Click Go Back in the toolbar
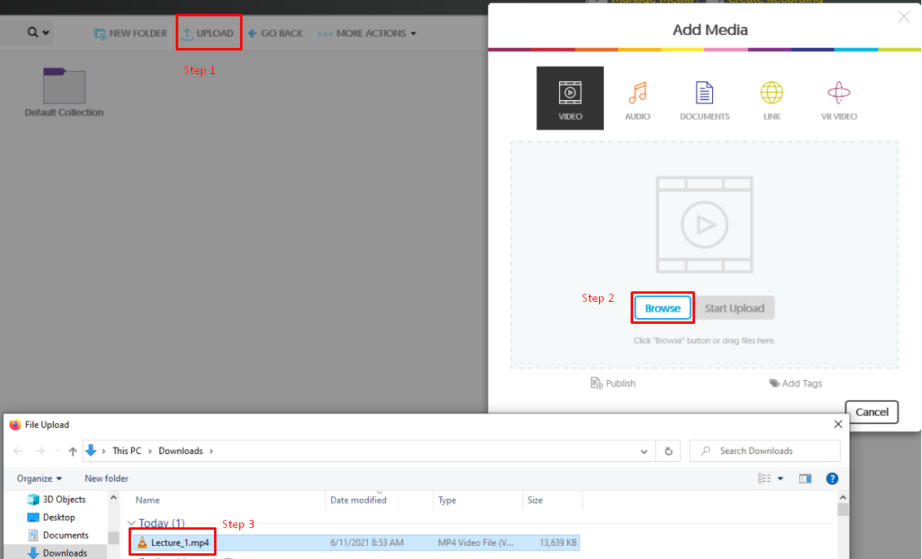The height and width of the screenshot is (559, 922). tap(275, 33)
